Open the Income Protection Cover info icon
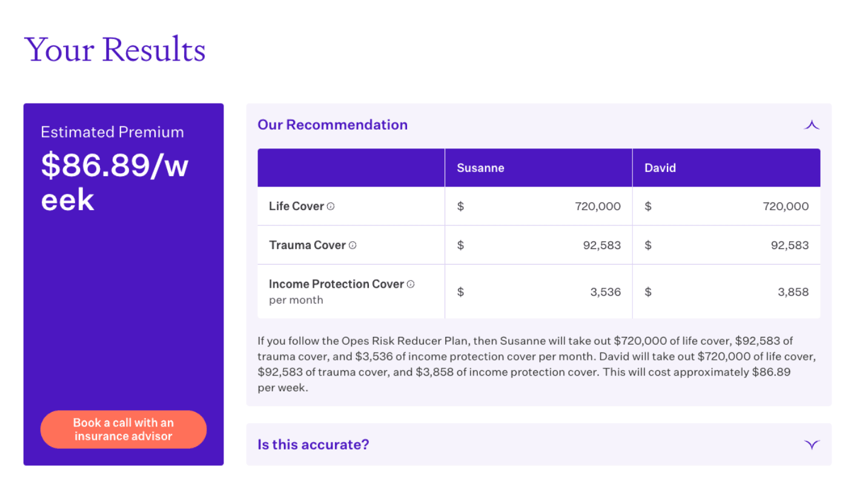848x484 pixels. (411, 284)
